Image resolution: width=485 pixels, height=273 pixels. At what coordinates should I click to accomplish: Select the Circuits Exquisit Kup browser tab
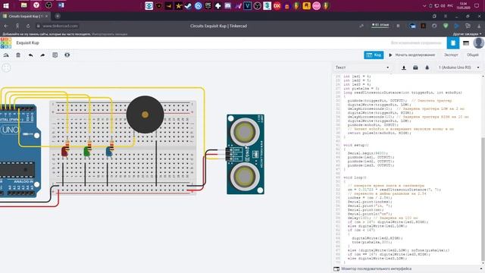[x=25, y=16]
